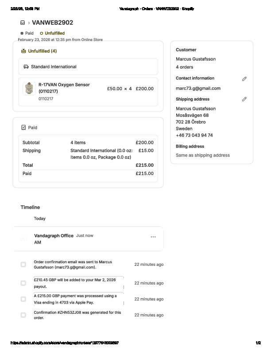
Task: Click the Paid status badge under order title
Action: (27, 33)
